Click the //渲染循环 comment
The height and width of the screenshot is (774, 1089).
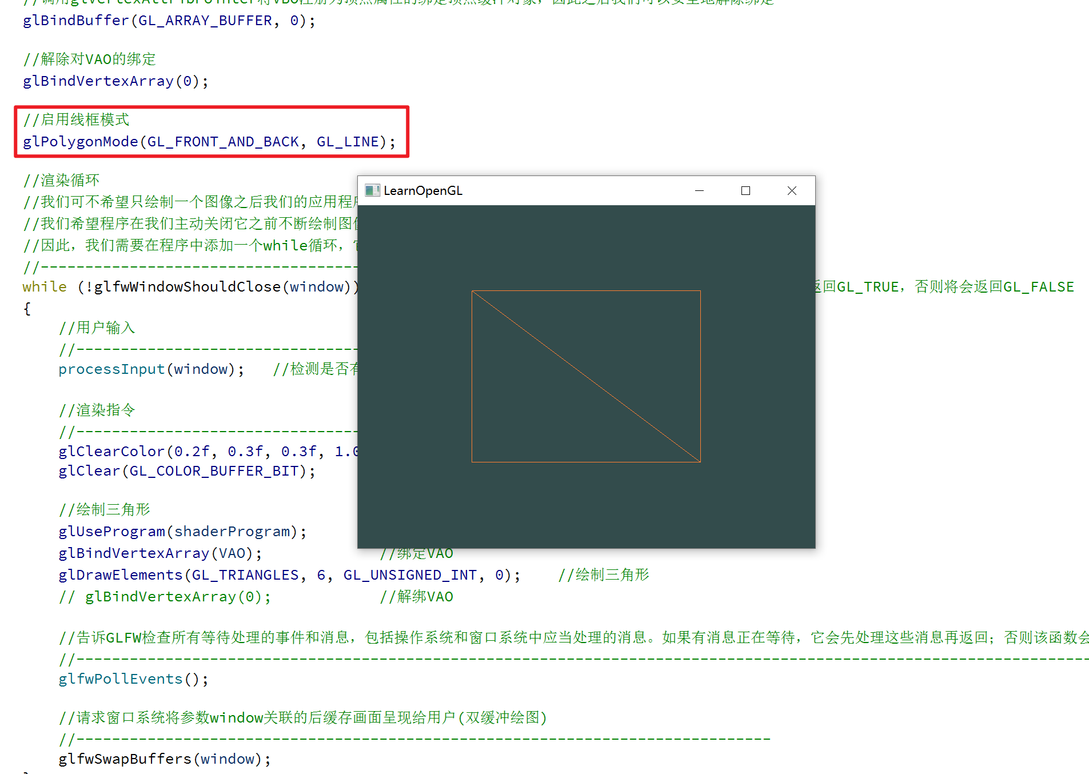[x=61, y=180]
